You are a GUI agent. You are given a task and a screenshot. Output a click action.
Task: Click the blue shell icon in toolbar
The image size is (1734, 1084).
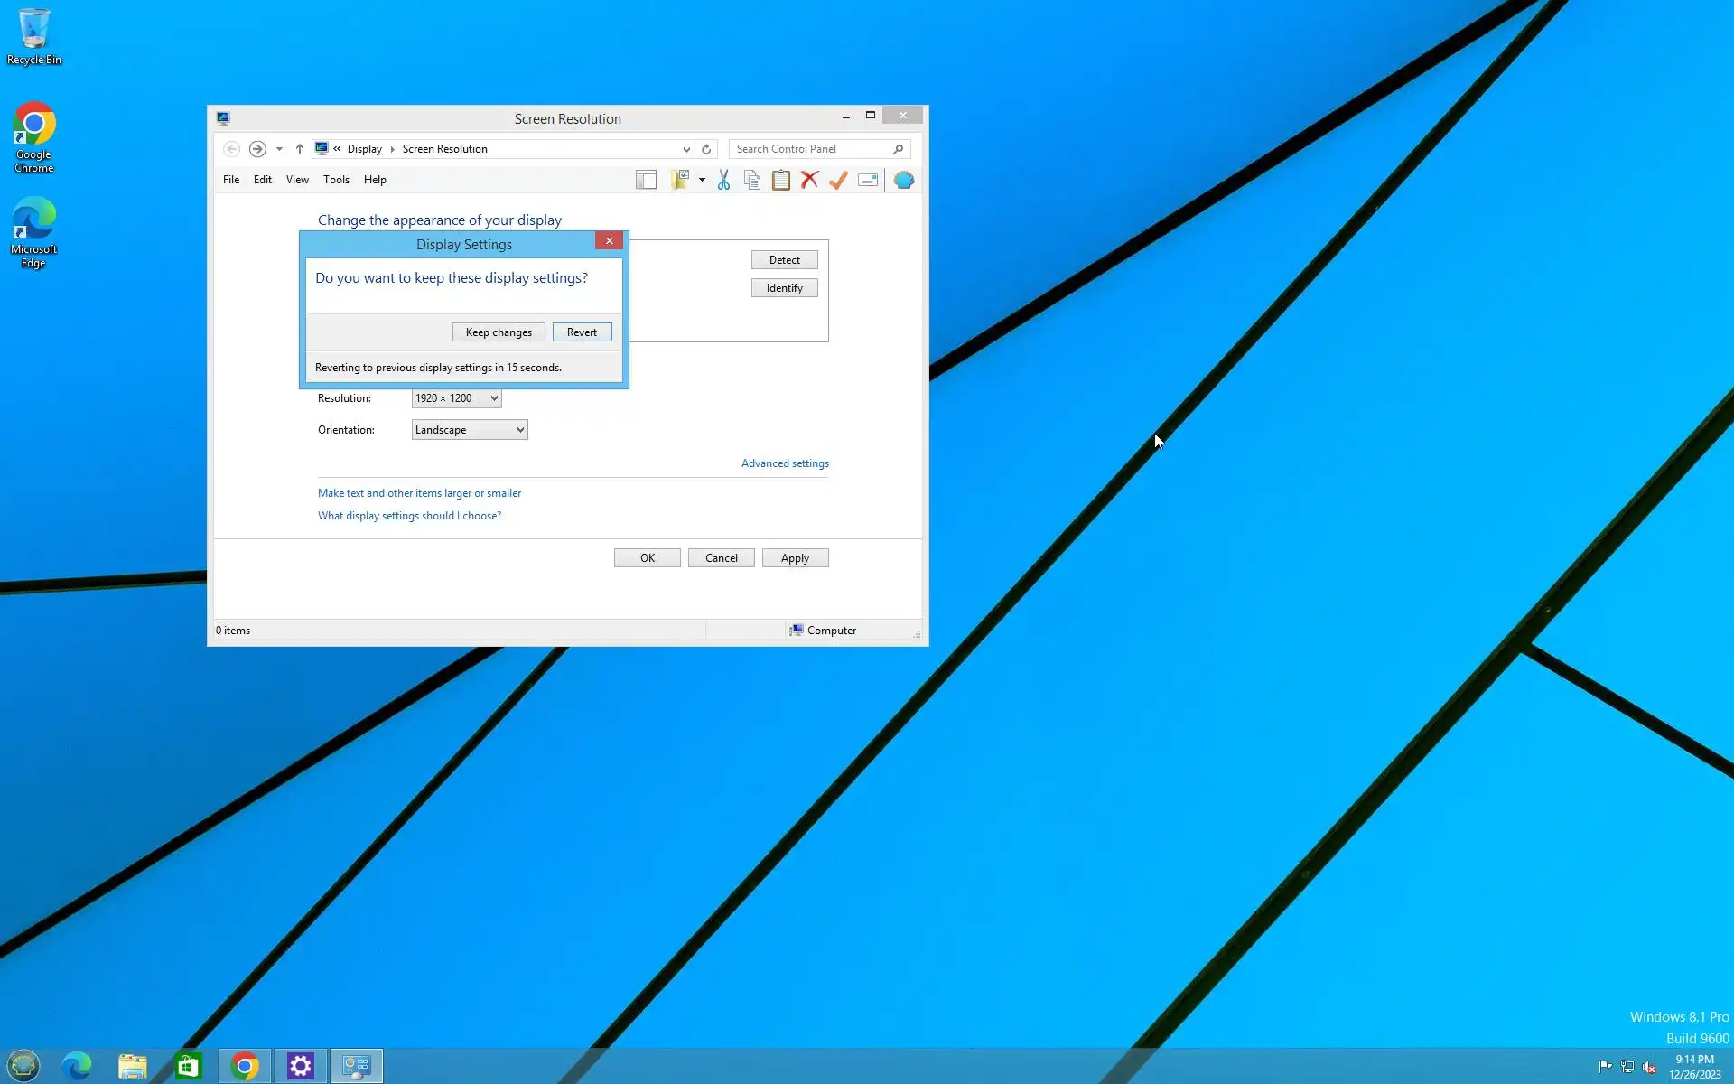(903, 180)
